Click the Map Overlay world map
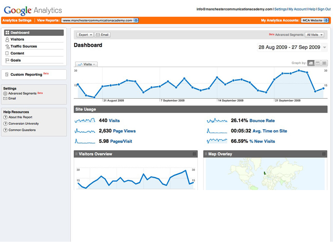The width and height of the screenshot is (333, 242). click(x=265, y=174)
